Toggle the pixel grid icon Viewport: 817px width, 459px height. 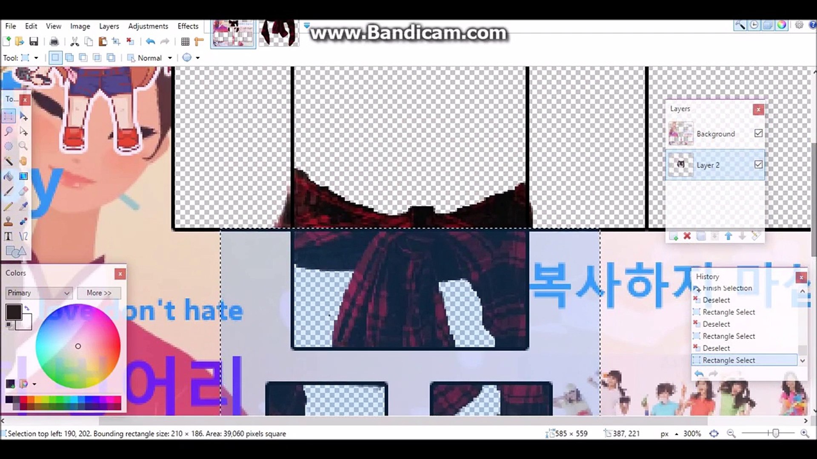[185, 41]
